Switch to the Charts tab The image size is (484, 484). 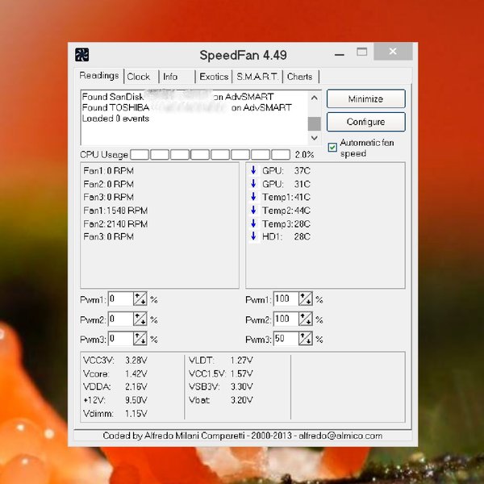point(300,77)
